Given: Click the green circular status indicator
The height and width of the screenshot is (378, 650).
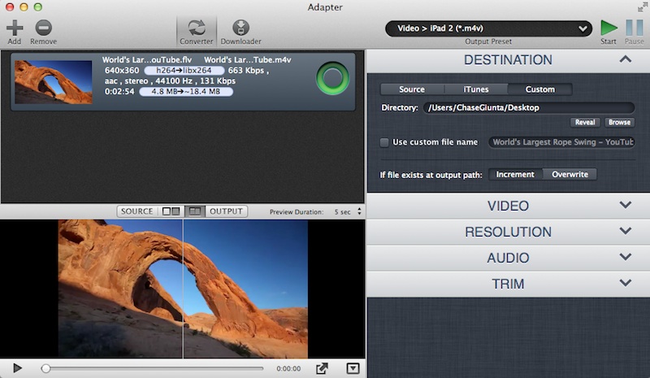Looking at the screenshot, I should (332, 79).
